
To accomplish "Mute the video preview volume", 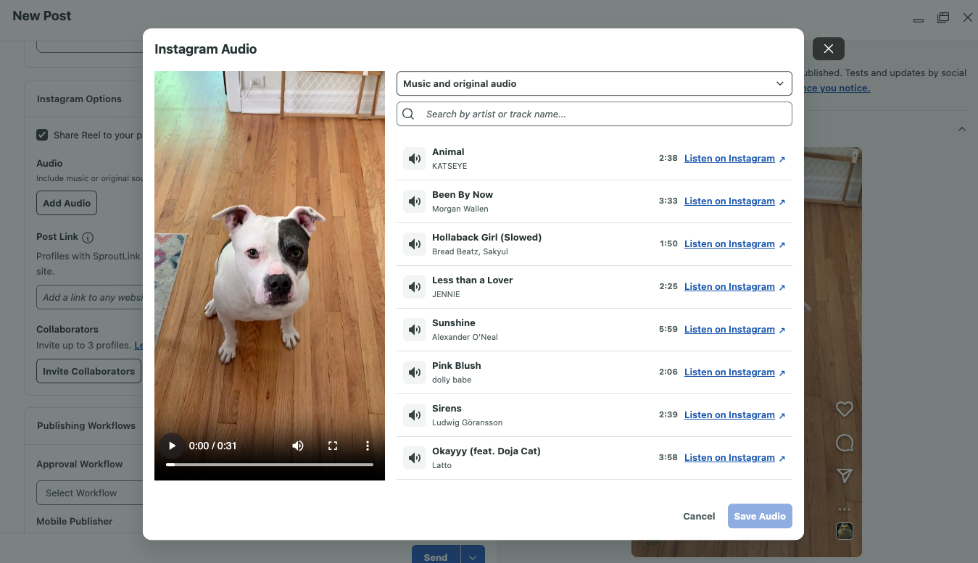I will tap(298, 446).
